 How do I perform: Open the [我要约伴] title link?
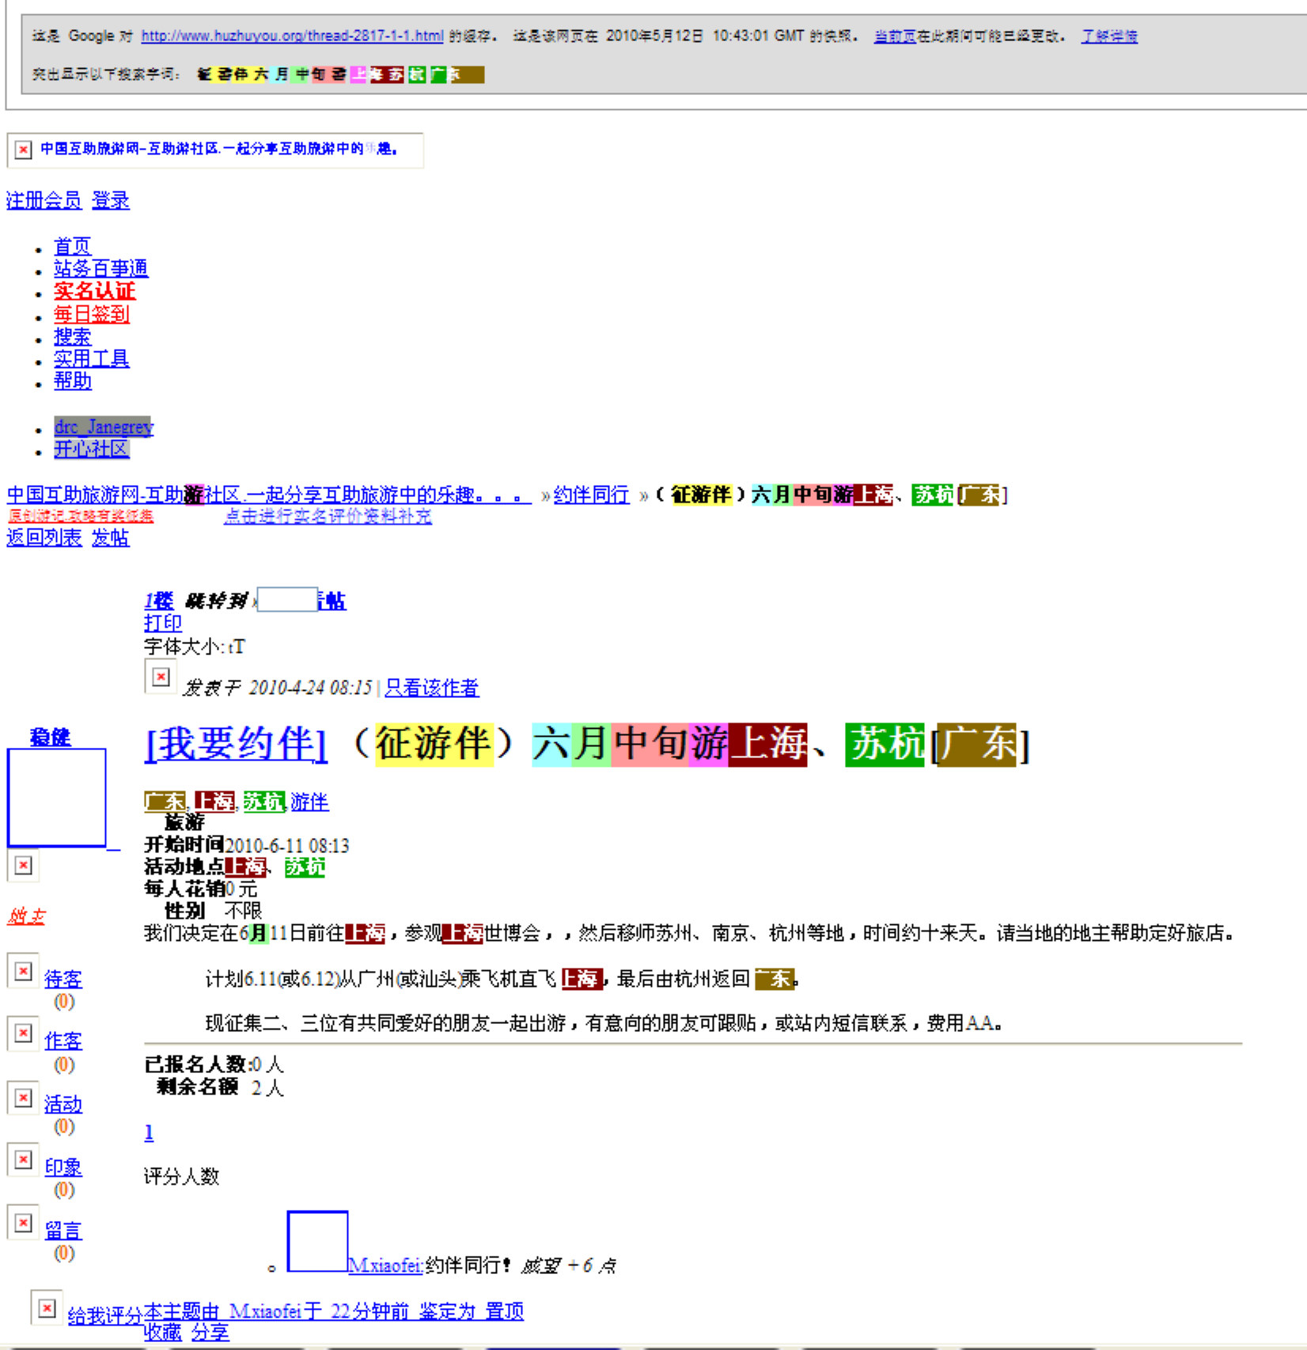coord(236,744)
